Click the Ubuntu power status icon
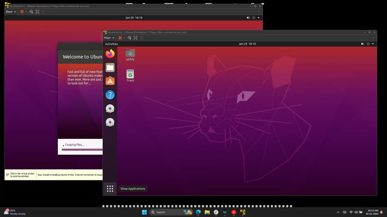This screenshot has width=387, height=217. (368, 44)
